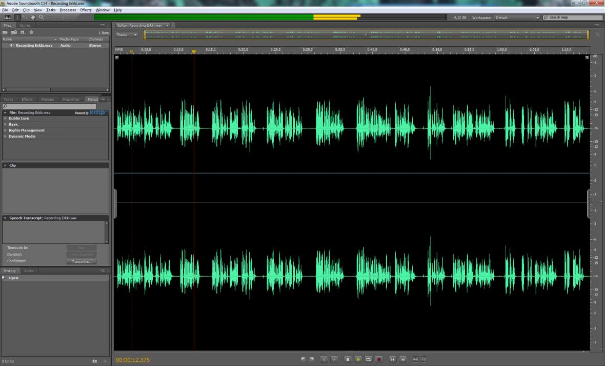This screenshot has width=605, height=366.
Task: Sort files by Media Type column
Action: [x=69, y=39]
